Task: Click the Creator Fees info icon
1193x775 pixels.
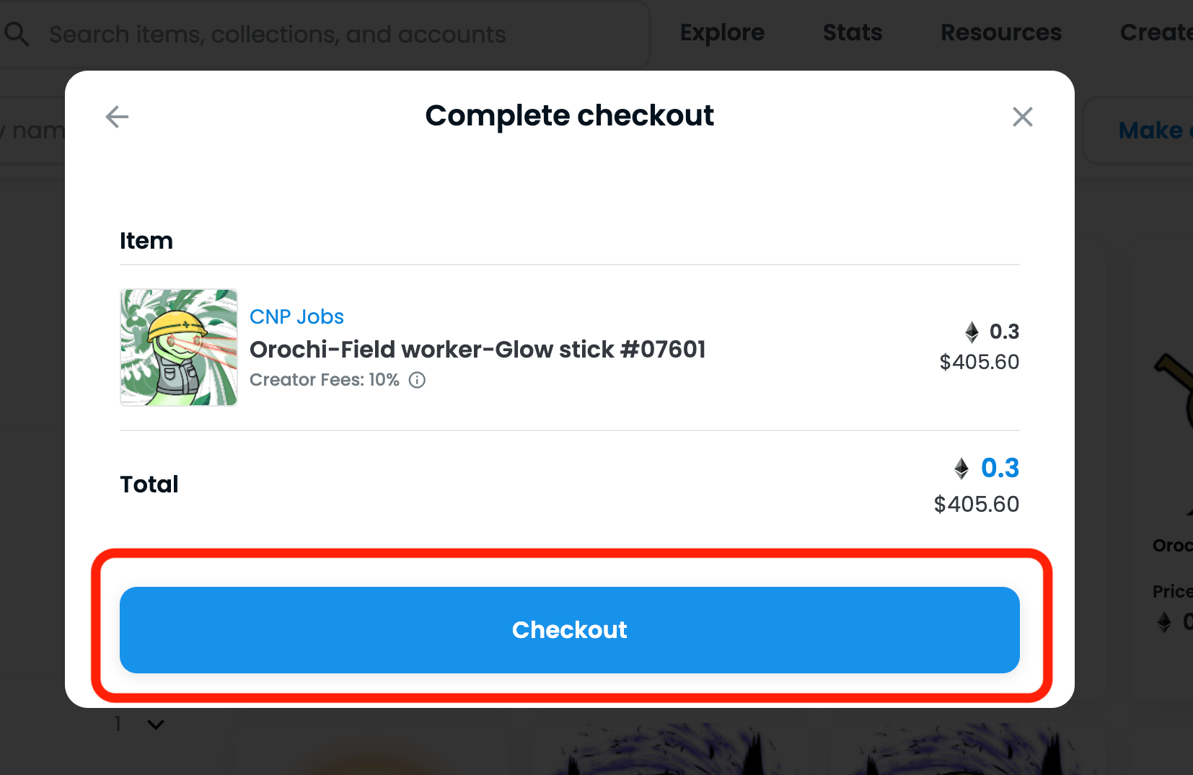Action: [417, 380]
